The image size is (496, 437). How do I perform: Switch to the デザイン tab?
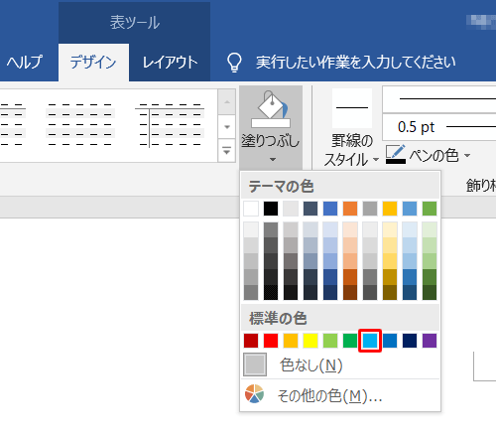coord(93,62)
